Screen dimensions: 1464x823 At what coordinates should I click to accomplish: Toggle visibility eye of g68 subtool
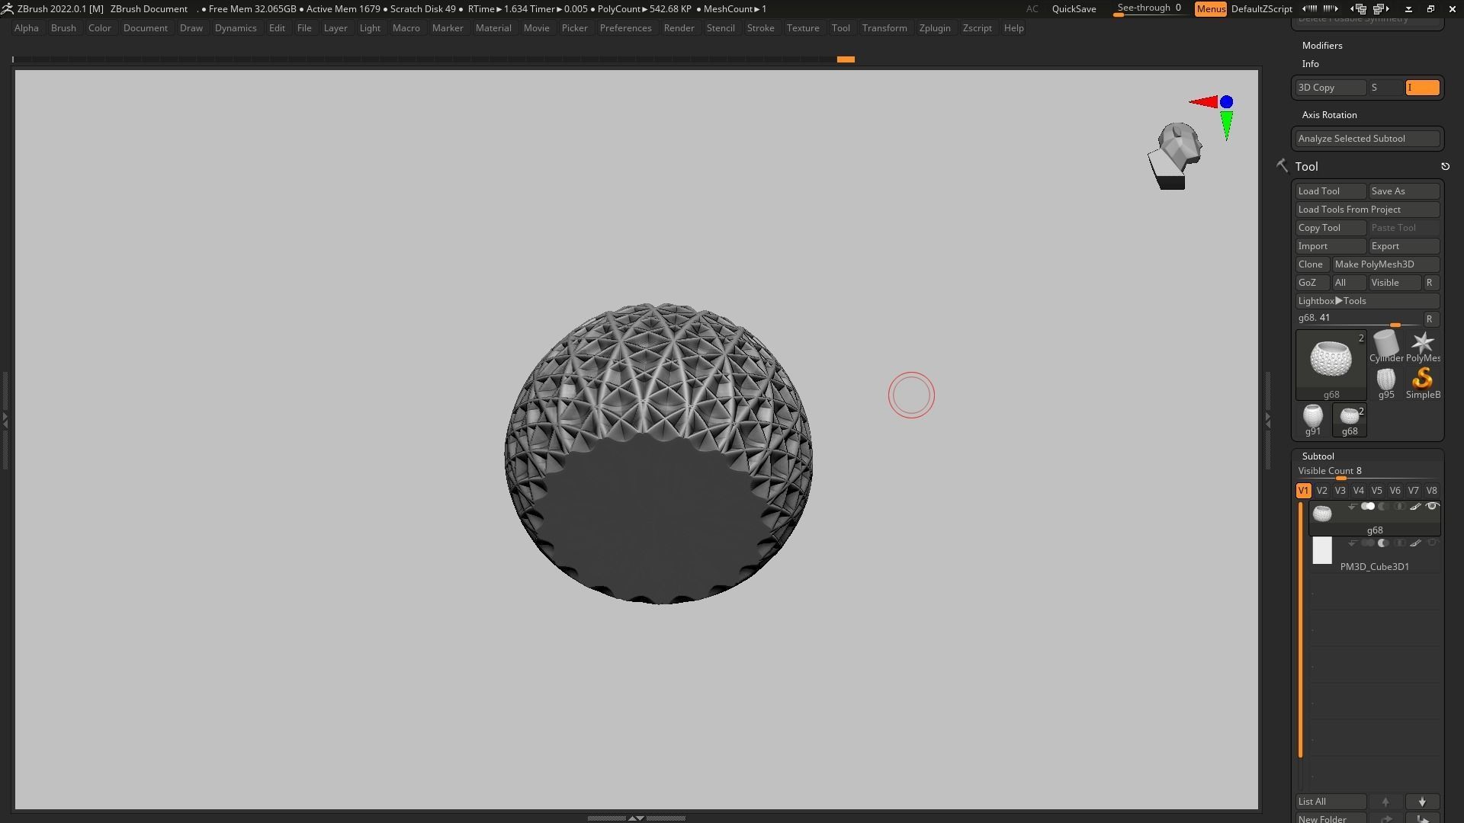1432,507
